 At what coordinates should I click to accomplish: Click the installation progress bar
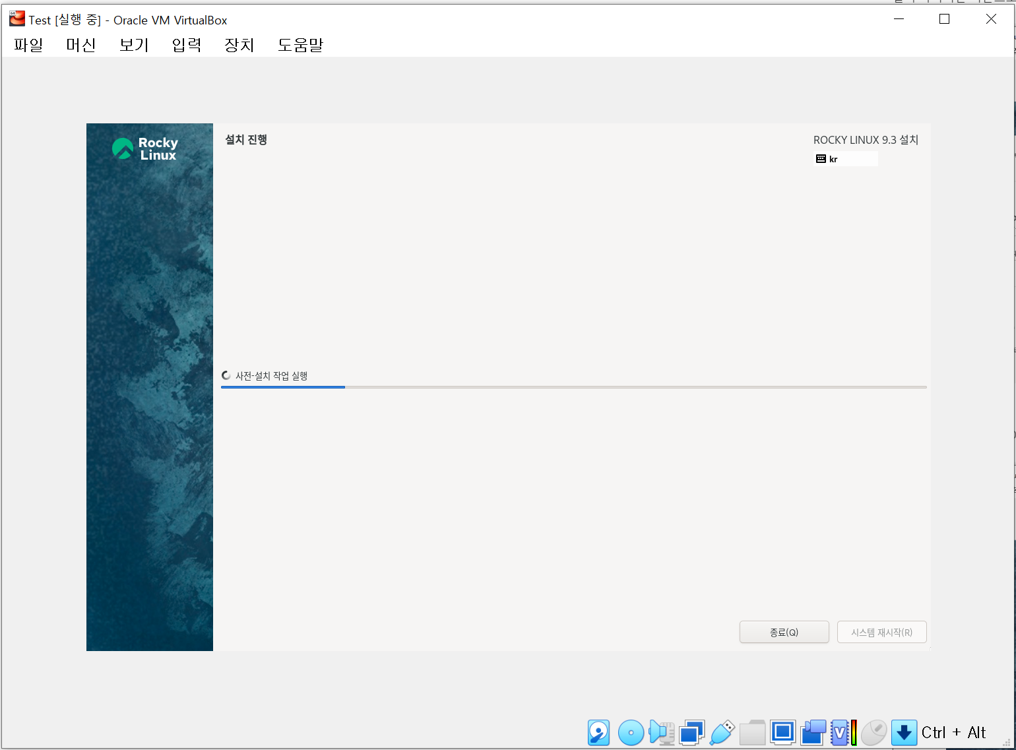[x=573, y=387]
